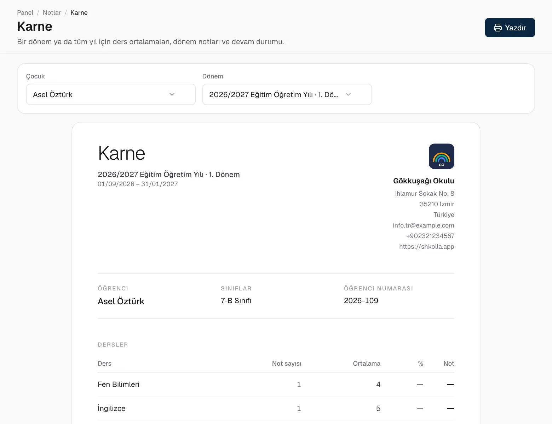The height and width of the screenshot is (424, 552).
Task: Click the Ders column header
Action: pos(104,364)
